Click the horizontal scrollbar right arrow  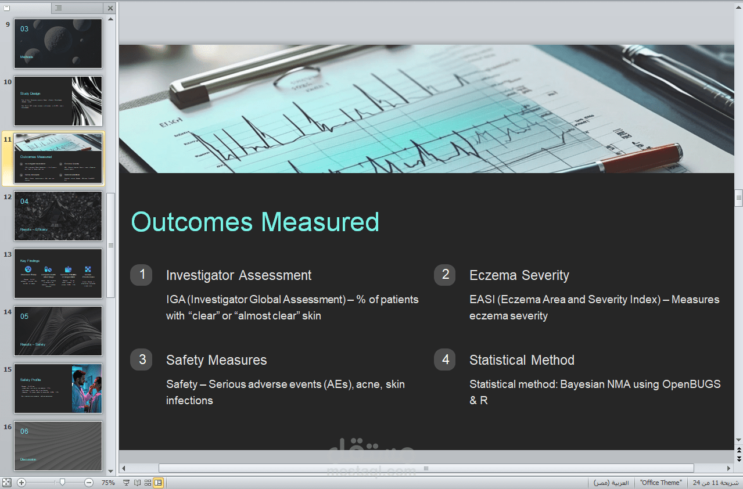point(728,468)
